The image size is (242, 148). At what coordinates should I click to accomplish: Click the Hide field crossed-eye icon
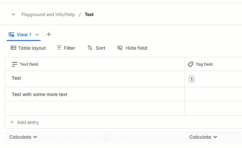point(120,48)
